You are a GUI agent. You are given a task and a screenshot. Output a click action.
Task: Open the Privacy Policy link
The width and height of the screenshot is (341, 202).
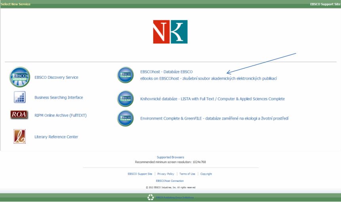point(166,174)
